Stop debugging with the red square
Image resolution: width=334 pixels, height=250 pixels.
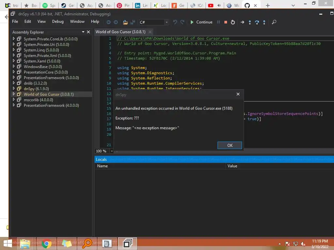tap(226, 22)
